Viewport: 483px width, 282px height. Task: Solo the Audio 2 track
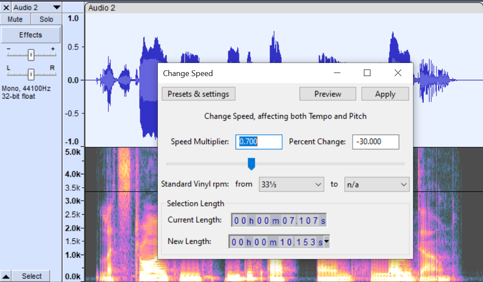coord(46,19)
